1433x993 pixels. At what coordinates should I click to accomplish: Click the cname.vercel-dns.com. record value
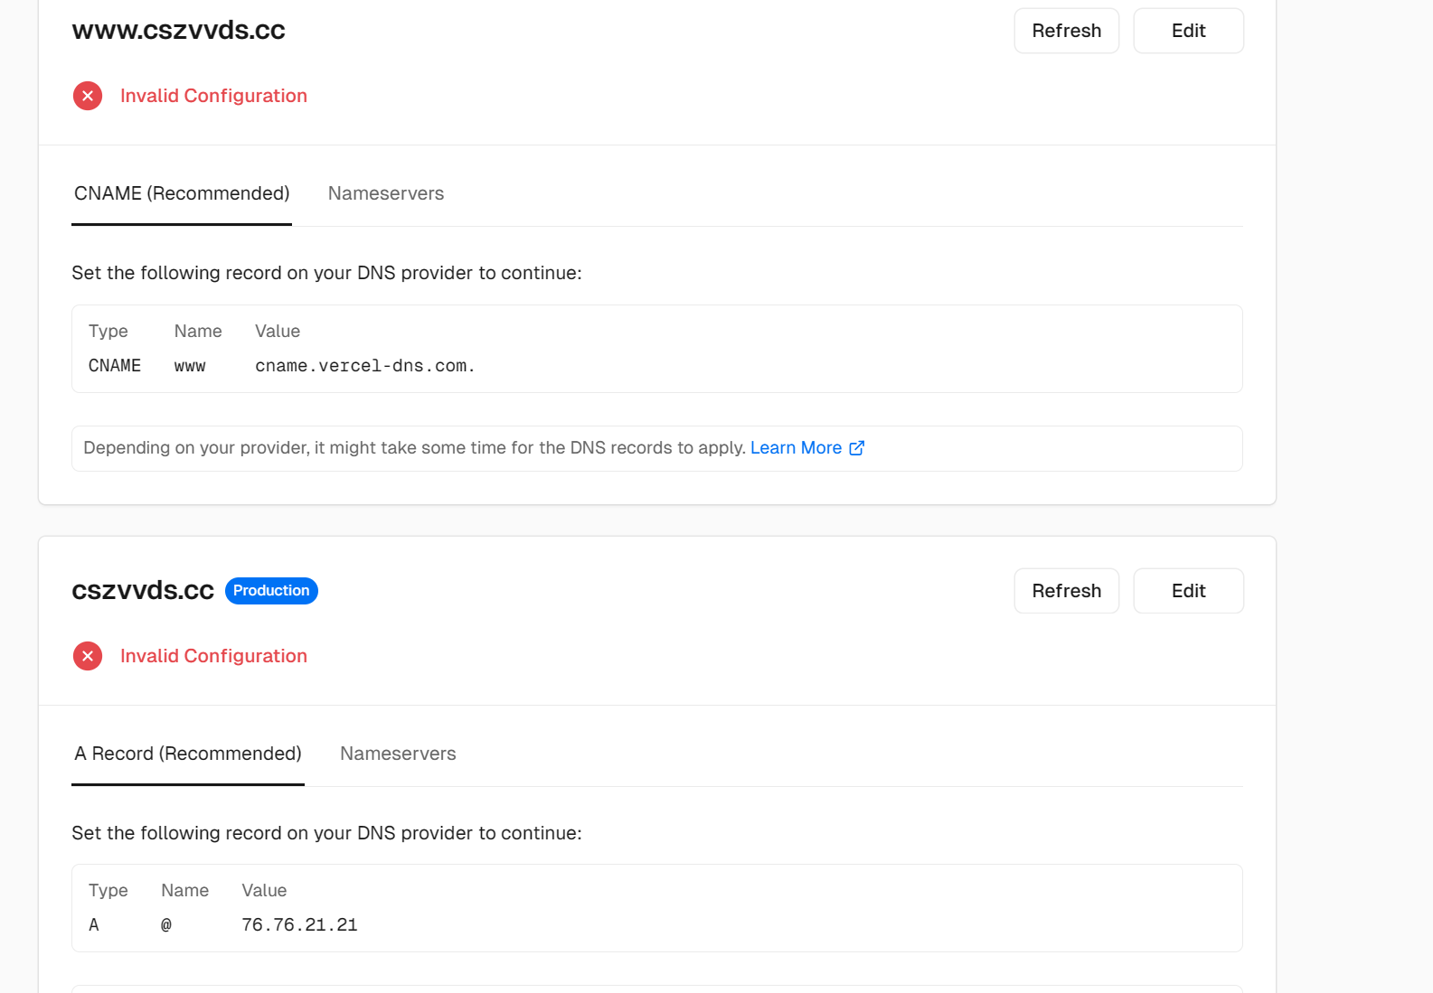point(365,366)
